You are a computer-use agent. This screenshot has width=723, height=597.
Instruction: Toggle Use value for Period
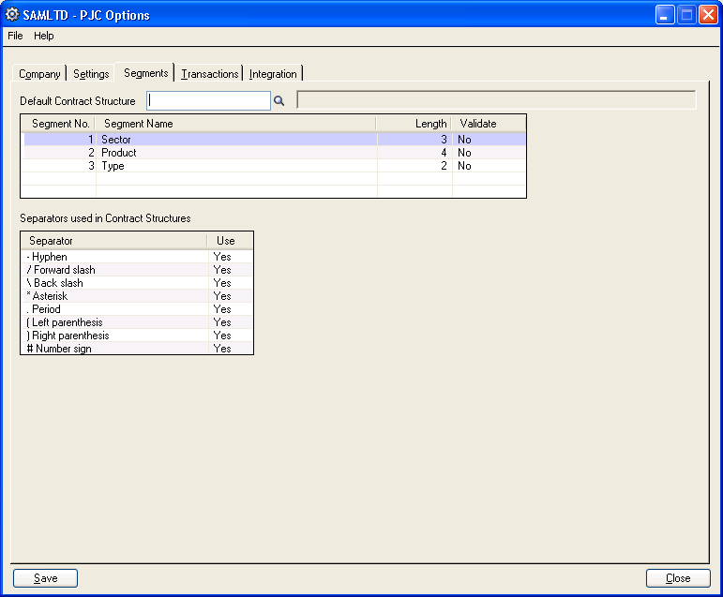click(x=231, y=309)
